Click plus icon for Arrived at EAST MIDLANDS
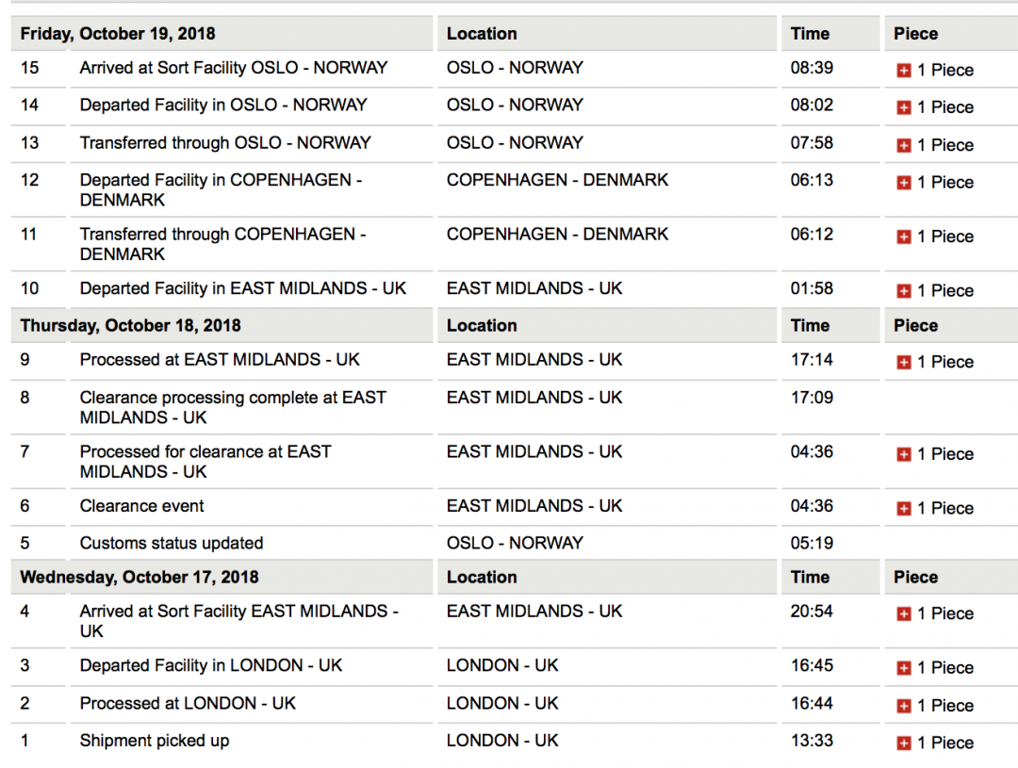The height and width of the screenshot is (768, 1018). (x=903, y=614)
